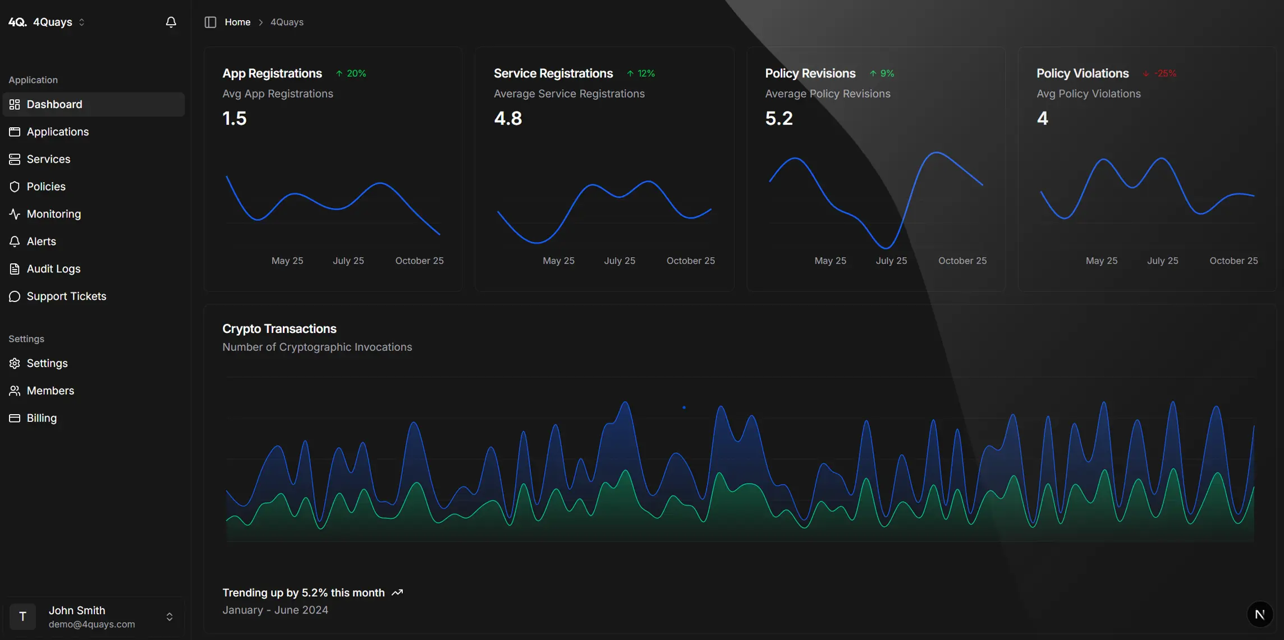The height and width of the screenshot is (640, 1284).
Task: Toggle the sidebar panel collapse control
Action: tap(210, 22)
